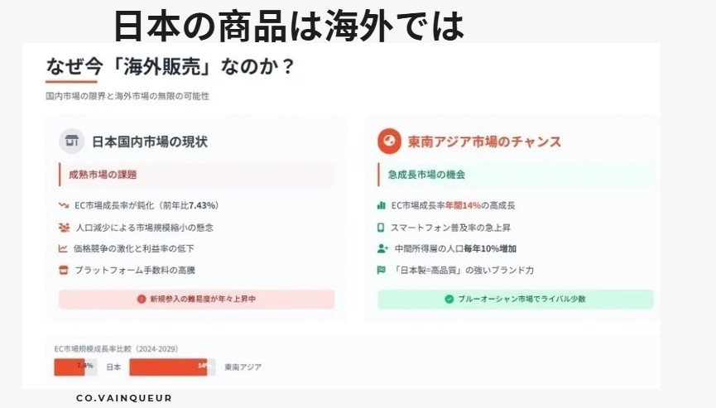Screen dimensions: 716x408
Task: Click the red 新規参入の難易度が年々上昇中 banner
Action: [196, 299]
